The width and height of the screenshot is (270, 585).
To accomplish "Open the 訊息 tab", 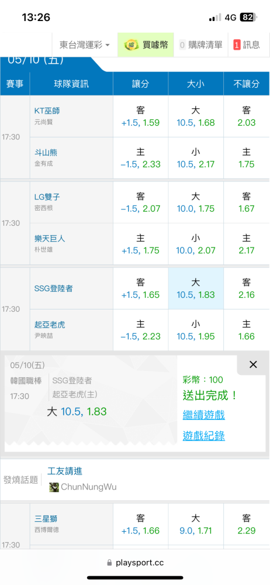I will [247, 45].
